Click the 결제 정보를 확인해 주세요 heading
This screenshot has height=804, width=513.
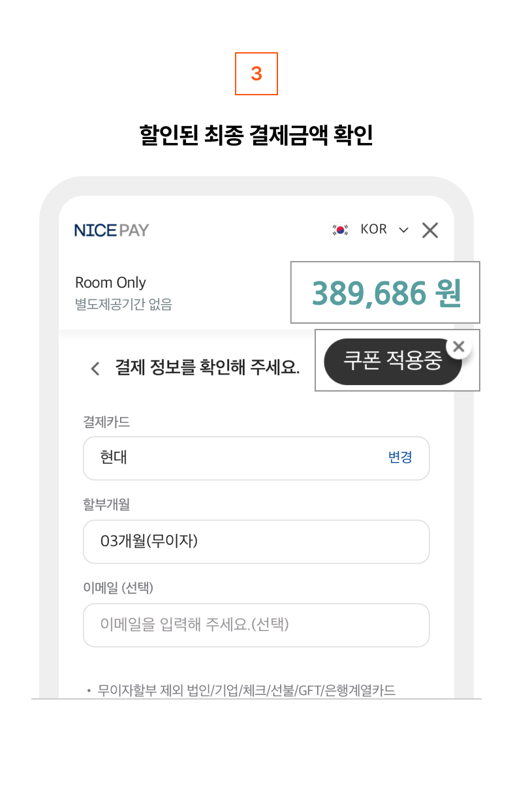(207, 367)
